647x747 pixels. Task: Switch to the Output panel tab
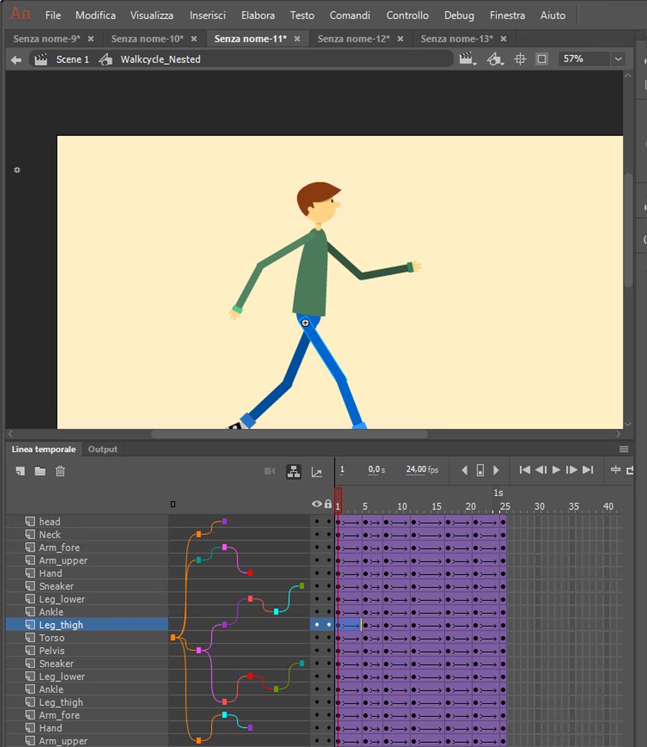[x=102, y=449]
